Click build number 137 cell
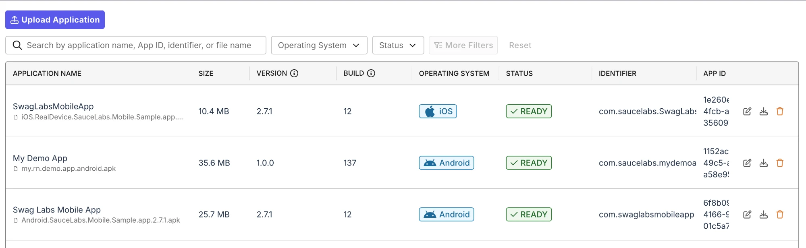The height and width of the screenshot is (248, 806). point(350,163)
